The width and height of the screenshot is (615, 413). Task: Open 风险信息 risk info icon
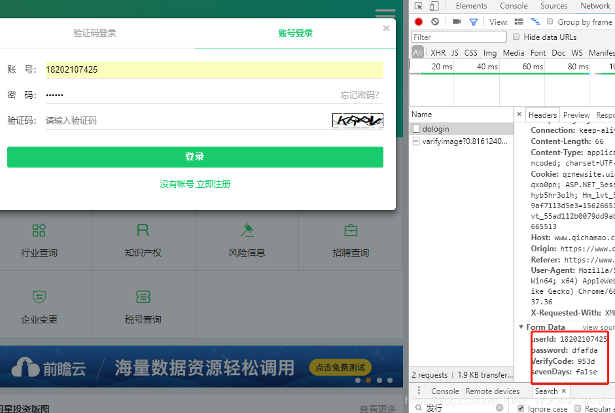[247, 230]
